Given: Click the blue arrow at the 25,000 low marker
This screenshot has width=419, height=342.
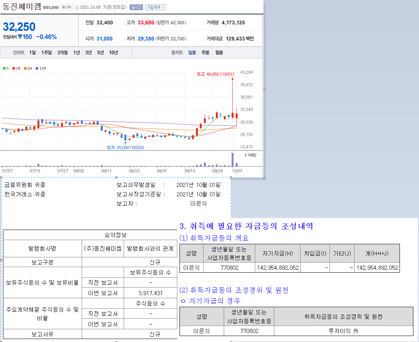Looking at the screenshot, I should point(125,143).
